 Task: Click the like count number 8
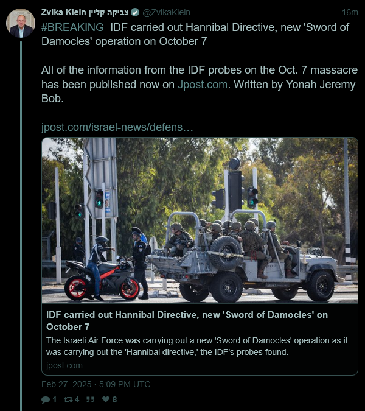[115, 399]
